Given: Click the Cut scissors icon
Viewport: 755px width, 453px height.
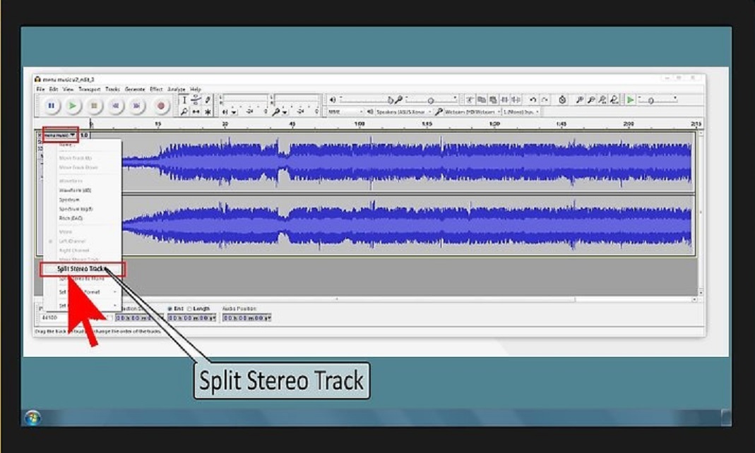Looking at the screenshot, I should click(470, 100).
